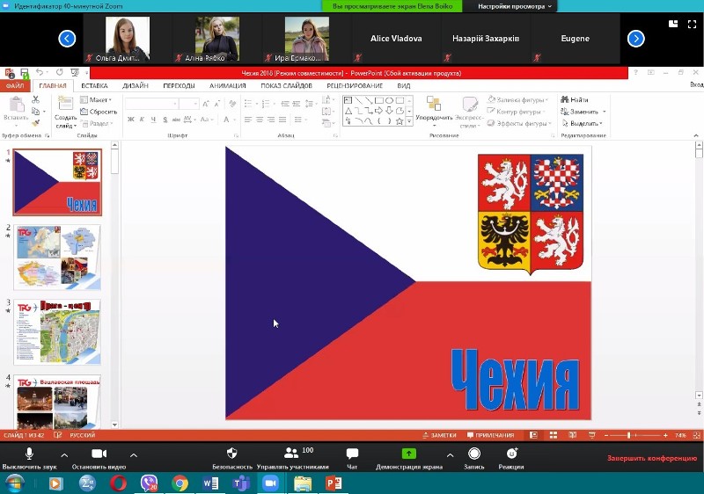Click the green Share Screen icon

tap(409, 454)
